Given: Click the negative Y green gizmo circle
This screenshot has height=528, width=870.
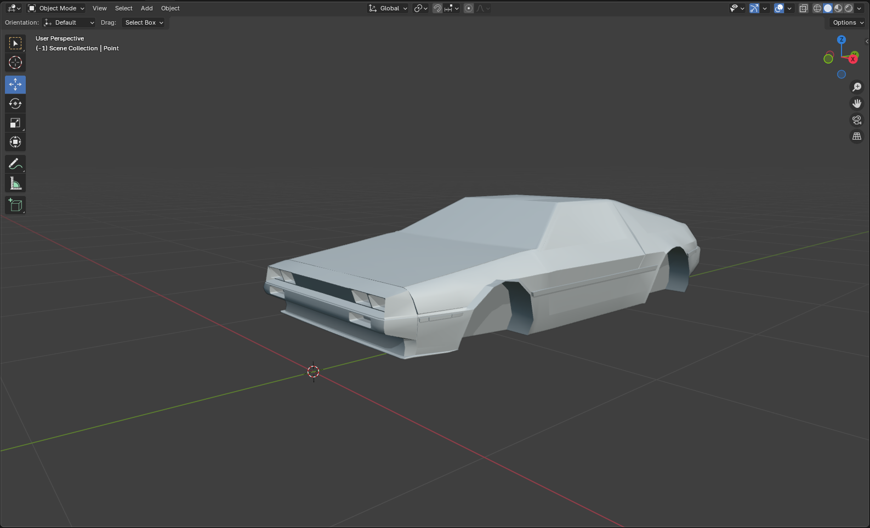Looking at the screenshot, I should [828, 59].
